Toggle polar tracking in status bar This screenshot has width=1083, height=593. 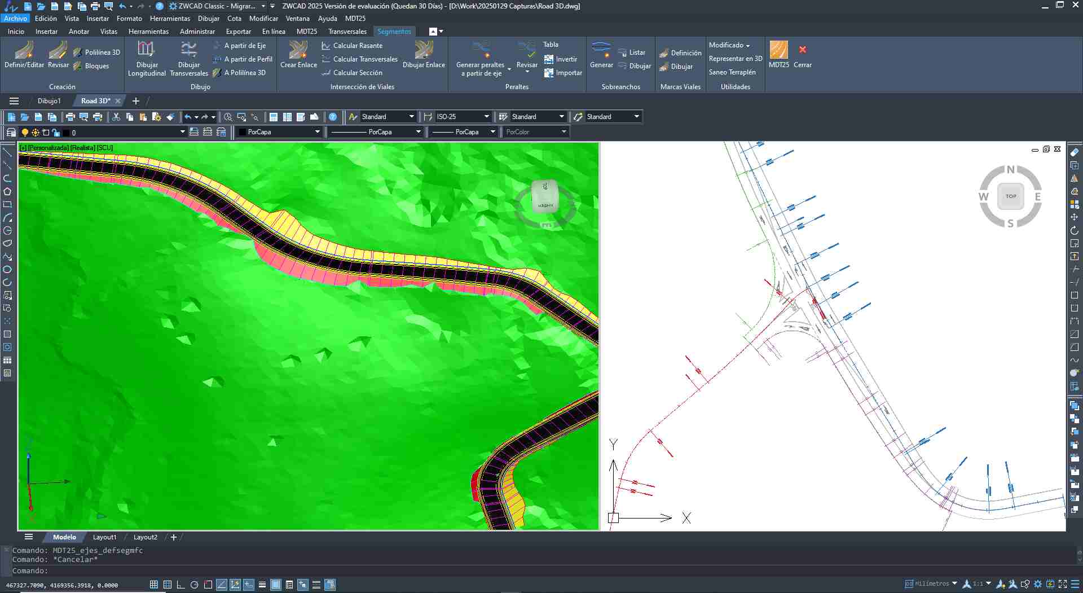pos(195,585)
